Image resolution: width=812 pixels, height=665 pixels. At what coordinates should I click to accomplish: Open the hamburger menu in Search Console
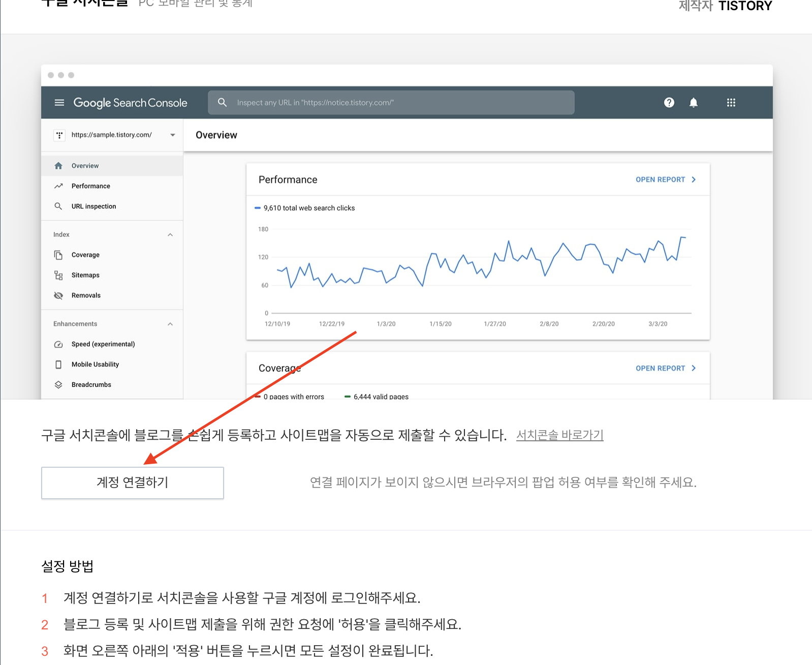(x=59, y=103)
